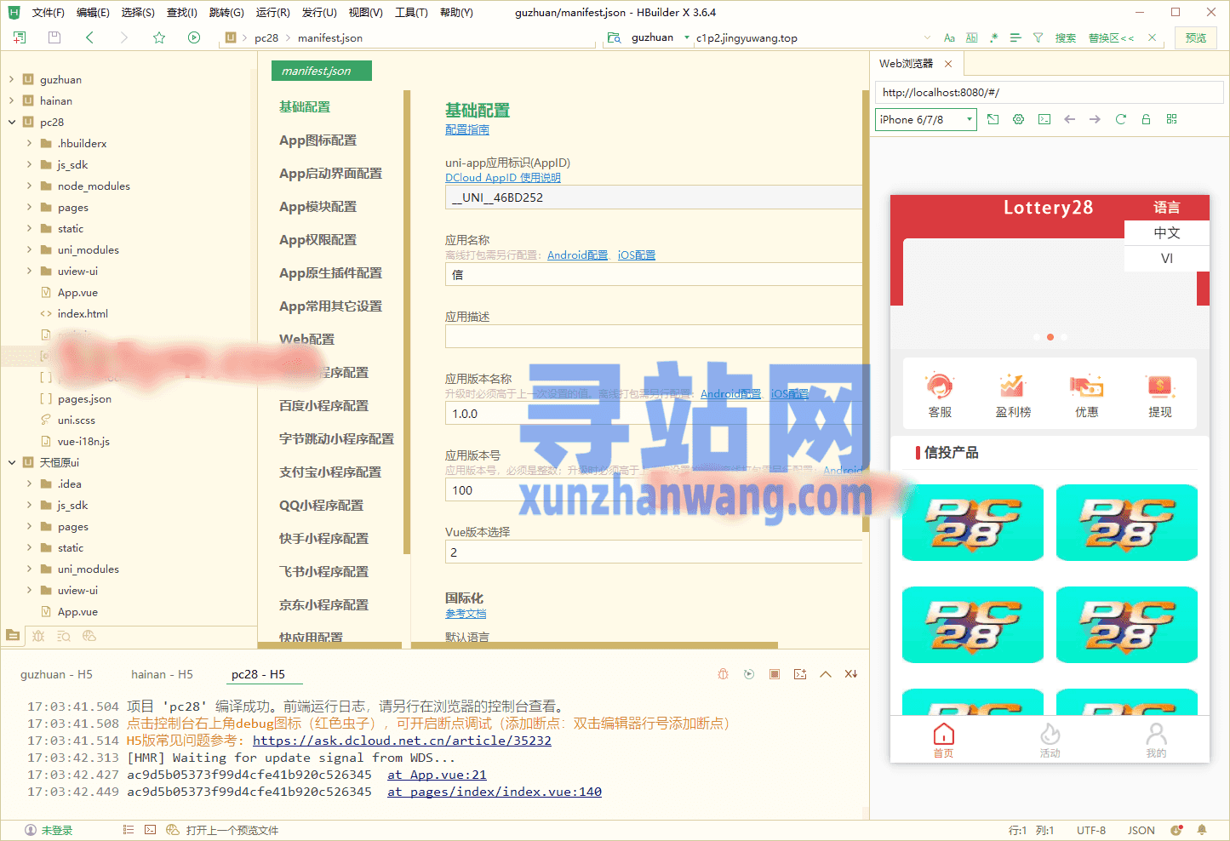Click the 替换区<< replace toggle
Screen dimensions: 1230x841
pyautogui.click(x=1111, y=37)
